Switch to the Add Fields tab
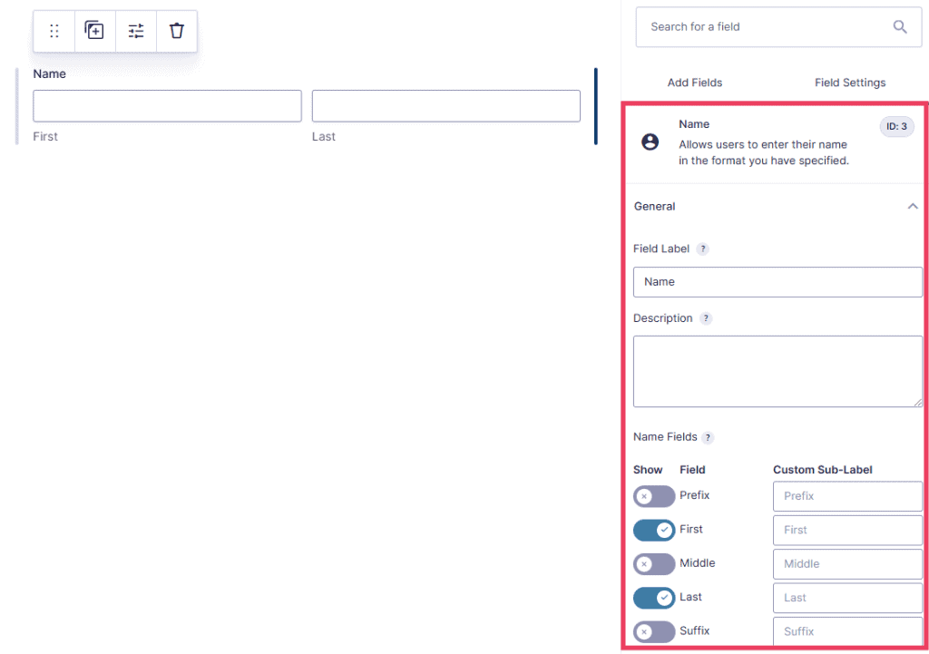 [x=694, y=83]
